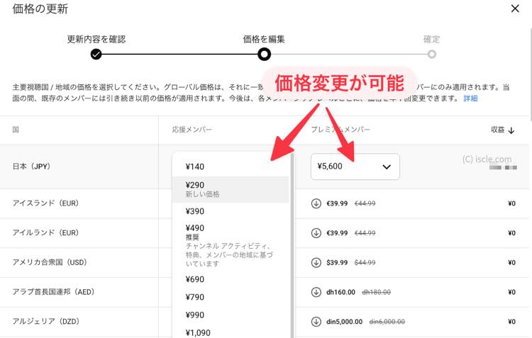Click ¥0 revenue in アルジェリア row
532x338 pixels.
tap(511, 322)
